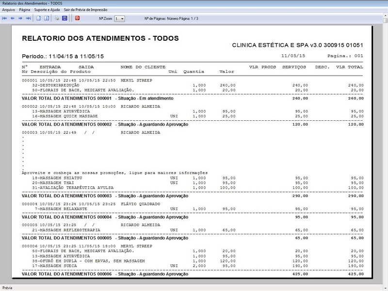Open Página menu
Screen dimensions: 388x291
pos(25,10)
